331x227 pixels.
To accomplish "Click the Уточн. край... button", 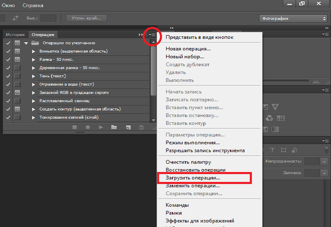I will click(x=86, y=18).
